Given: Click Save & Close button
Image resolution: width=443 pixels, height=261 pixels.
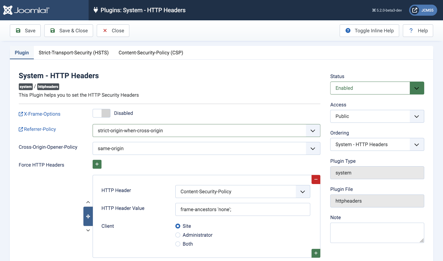Looking at the screenshot, I should [69, 30].
